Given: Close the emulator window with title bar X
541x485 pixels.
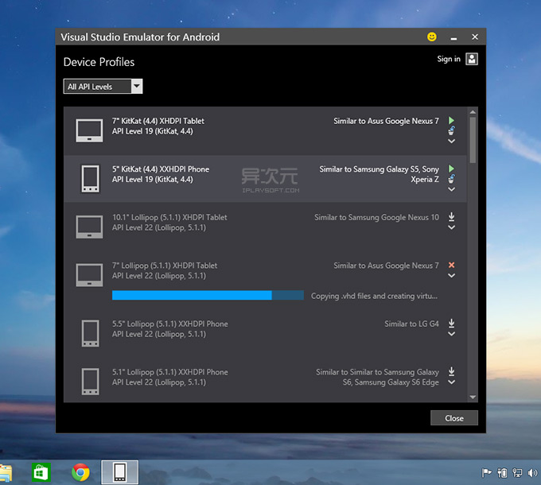Looking at the screenshot, I should [475, 37].
